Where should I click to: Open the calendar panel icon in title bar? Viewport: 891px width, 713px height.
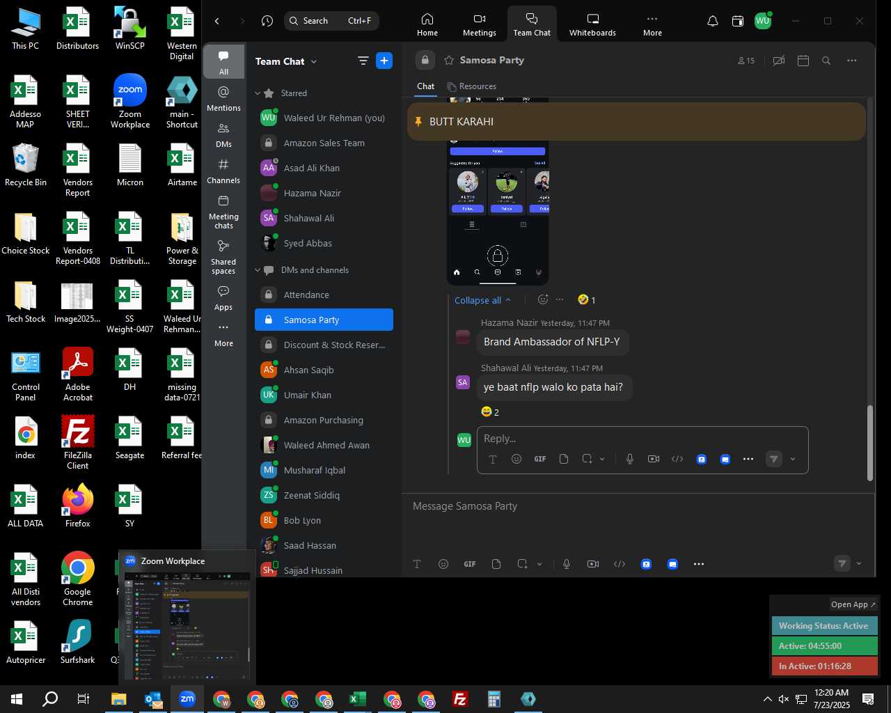738,21
